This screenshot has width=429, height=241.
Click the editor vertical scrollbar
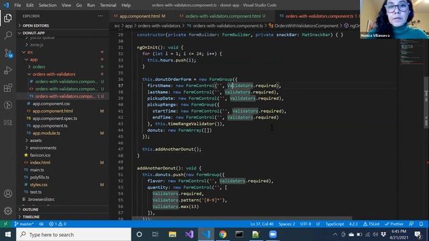(x=426, y=102)
